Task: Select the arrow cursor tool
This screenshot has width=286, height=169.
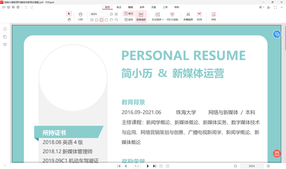Action: (69, 14)
